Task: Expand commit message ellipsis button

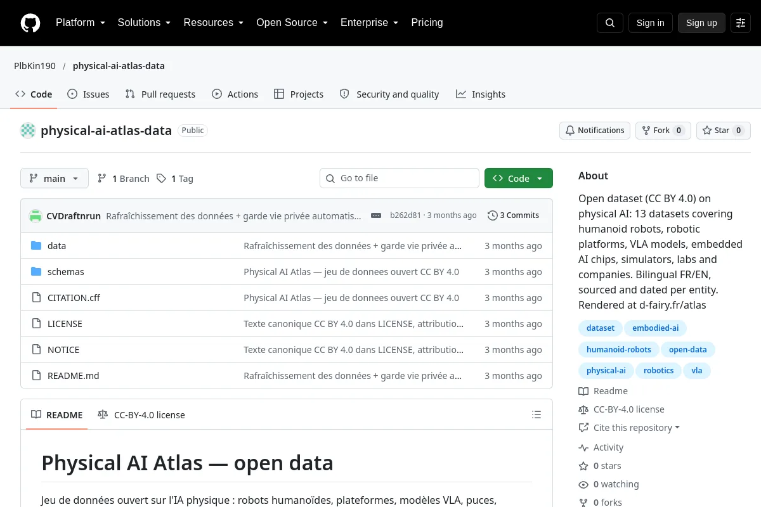Action: pos(376,215)
